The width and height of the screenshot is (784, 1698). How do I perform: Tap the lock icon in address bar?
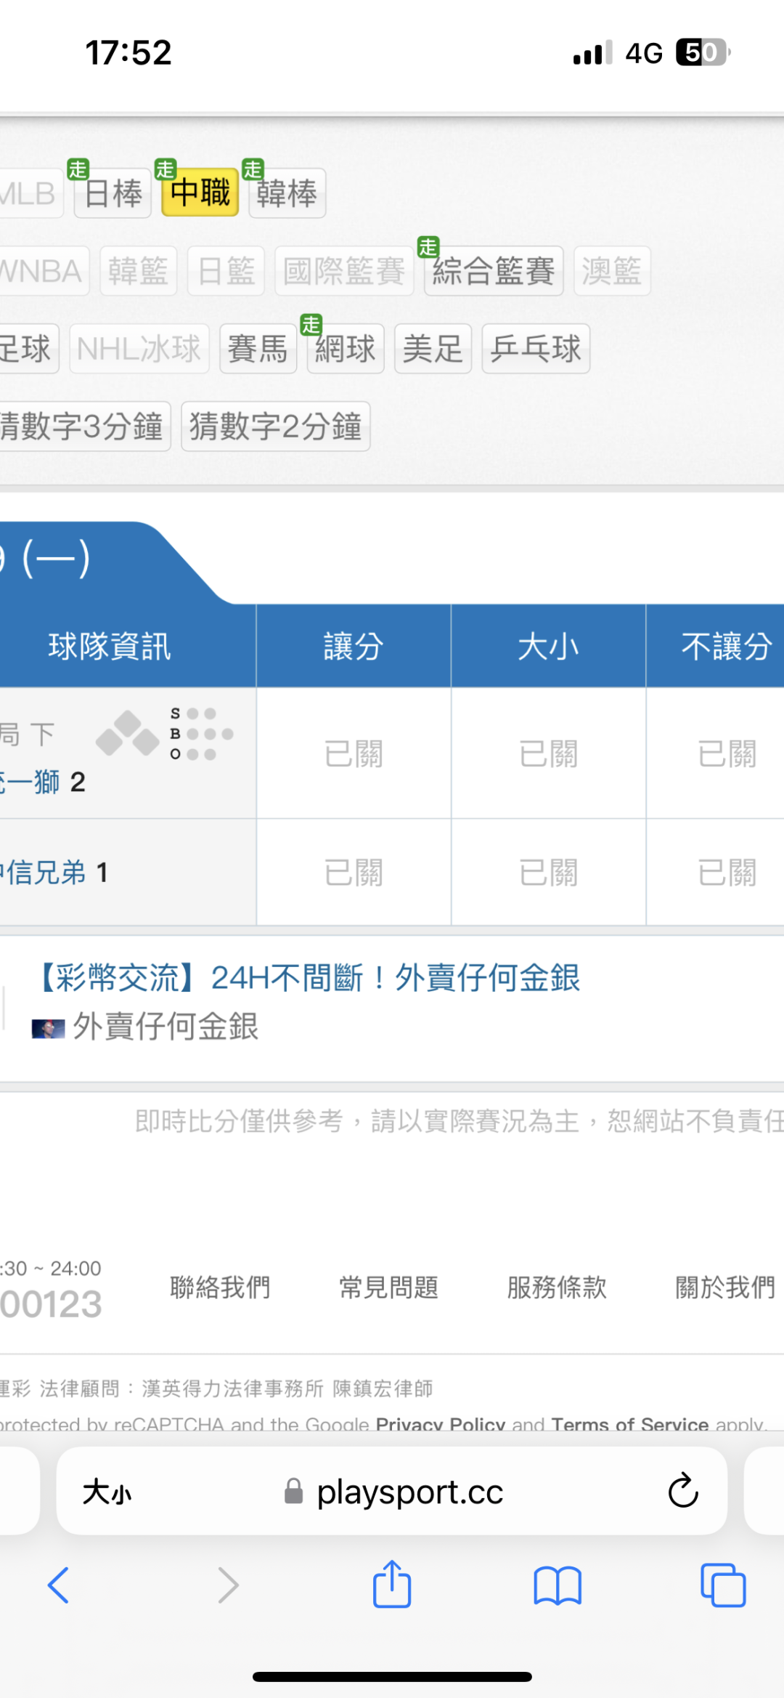point(293,1491)
